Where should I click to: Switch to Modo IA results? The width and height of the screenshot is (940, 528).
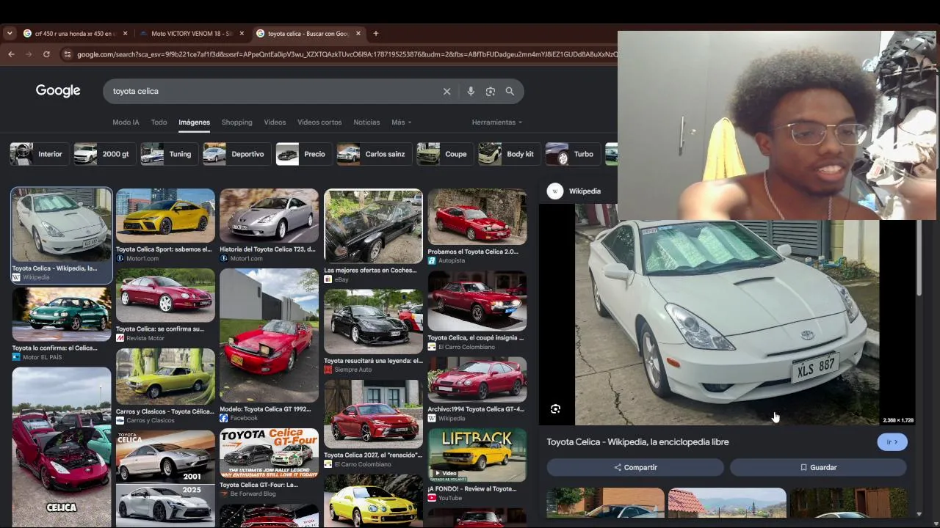126,122
